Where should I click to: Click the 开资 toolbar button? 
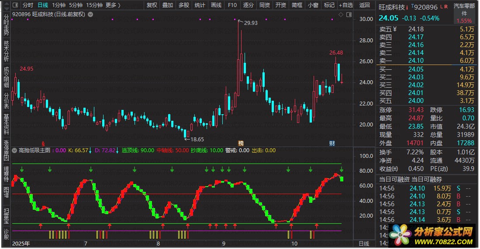click(281, 5)
